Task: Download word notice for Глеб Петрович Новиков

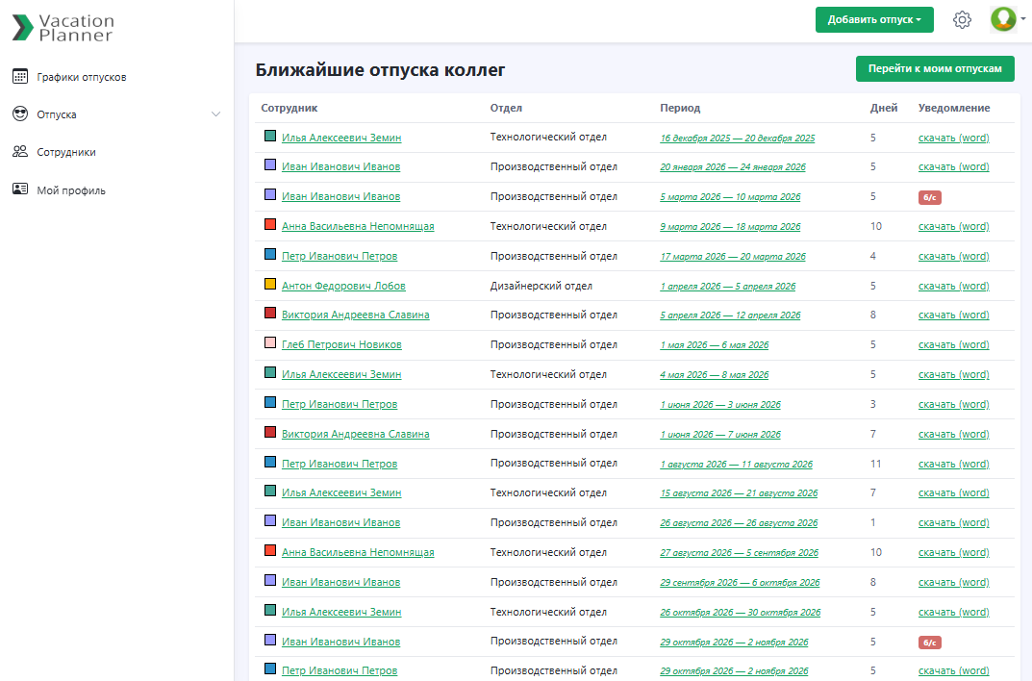Action: pyautogui.click(x=953, y=344)
